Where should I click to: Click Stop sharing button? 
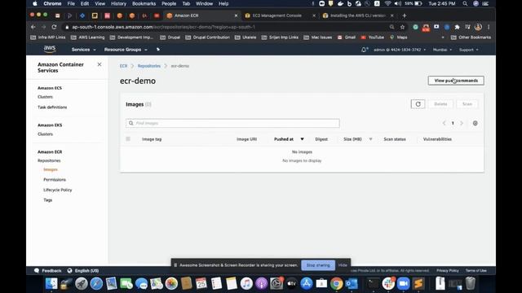pos(318,265)
